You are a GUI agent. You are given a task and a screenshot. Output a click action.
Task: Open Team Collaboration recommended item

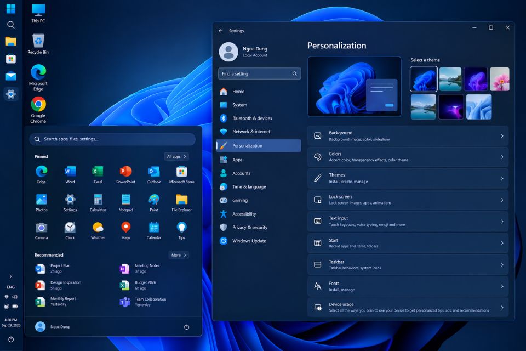[x=143, y=302]
